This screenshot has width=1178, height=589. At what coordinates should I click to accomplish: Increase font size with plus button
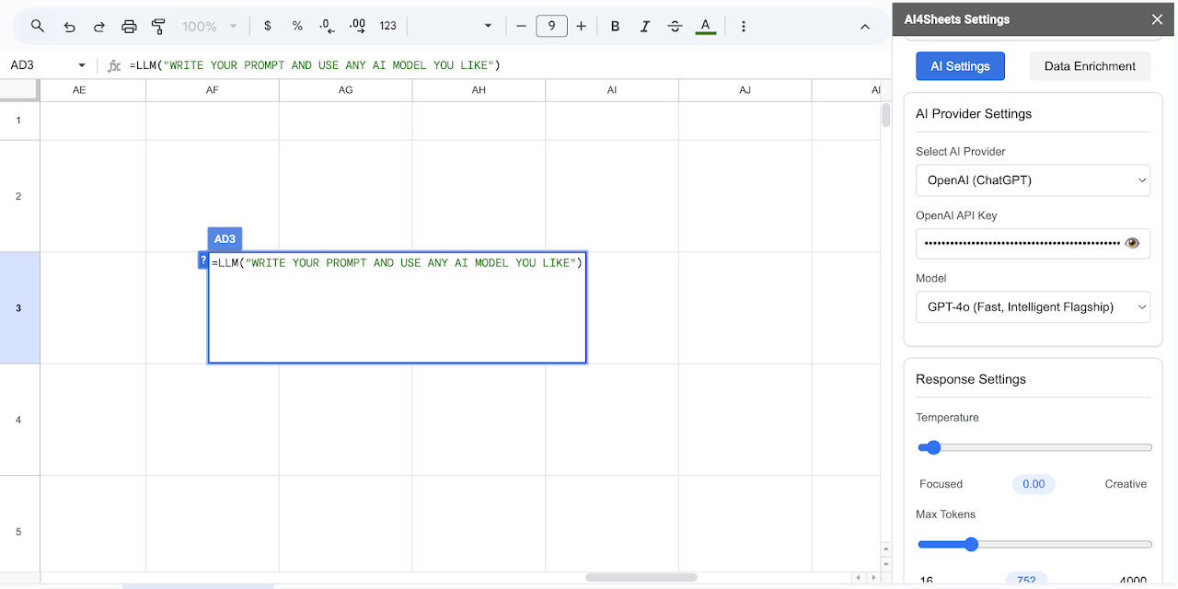click(581, 26)
